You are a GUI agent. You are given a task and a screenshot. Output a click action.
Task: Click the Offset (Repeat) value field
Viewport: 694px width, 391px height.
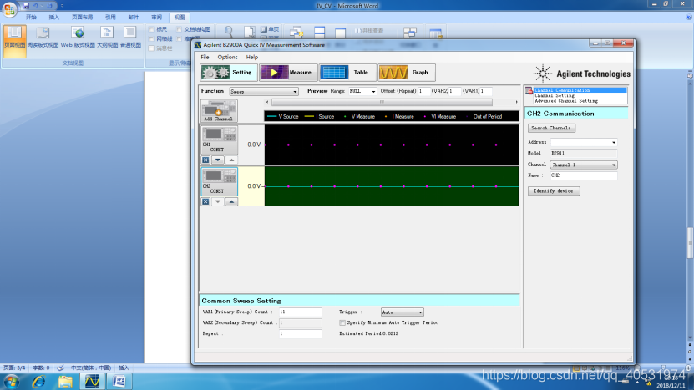[423, 91]
